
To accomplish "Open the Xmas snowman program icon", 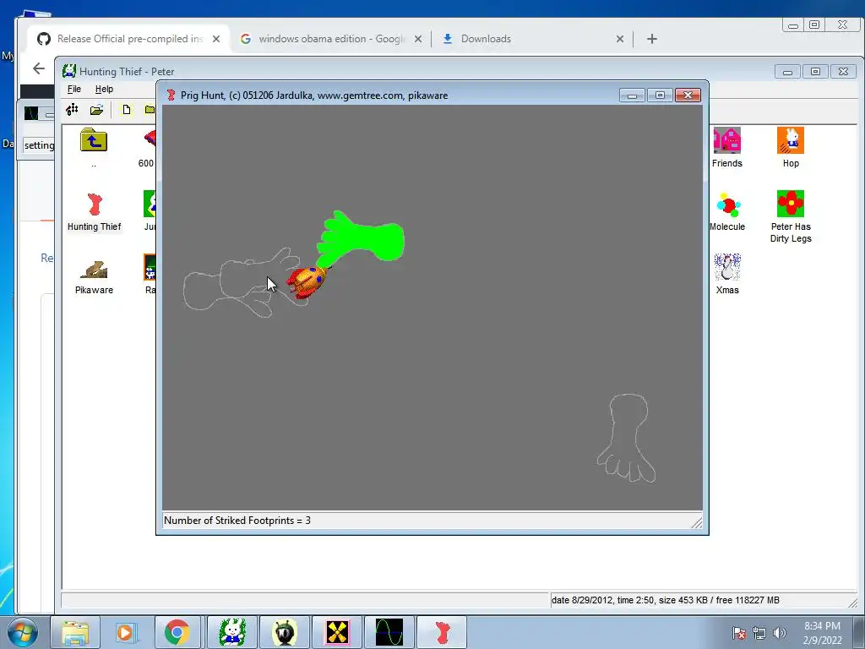I will coord(726,267).
